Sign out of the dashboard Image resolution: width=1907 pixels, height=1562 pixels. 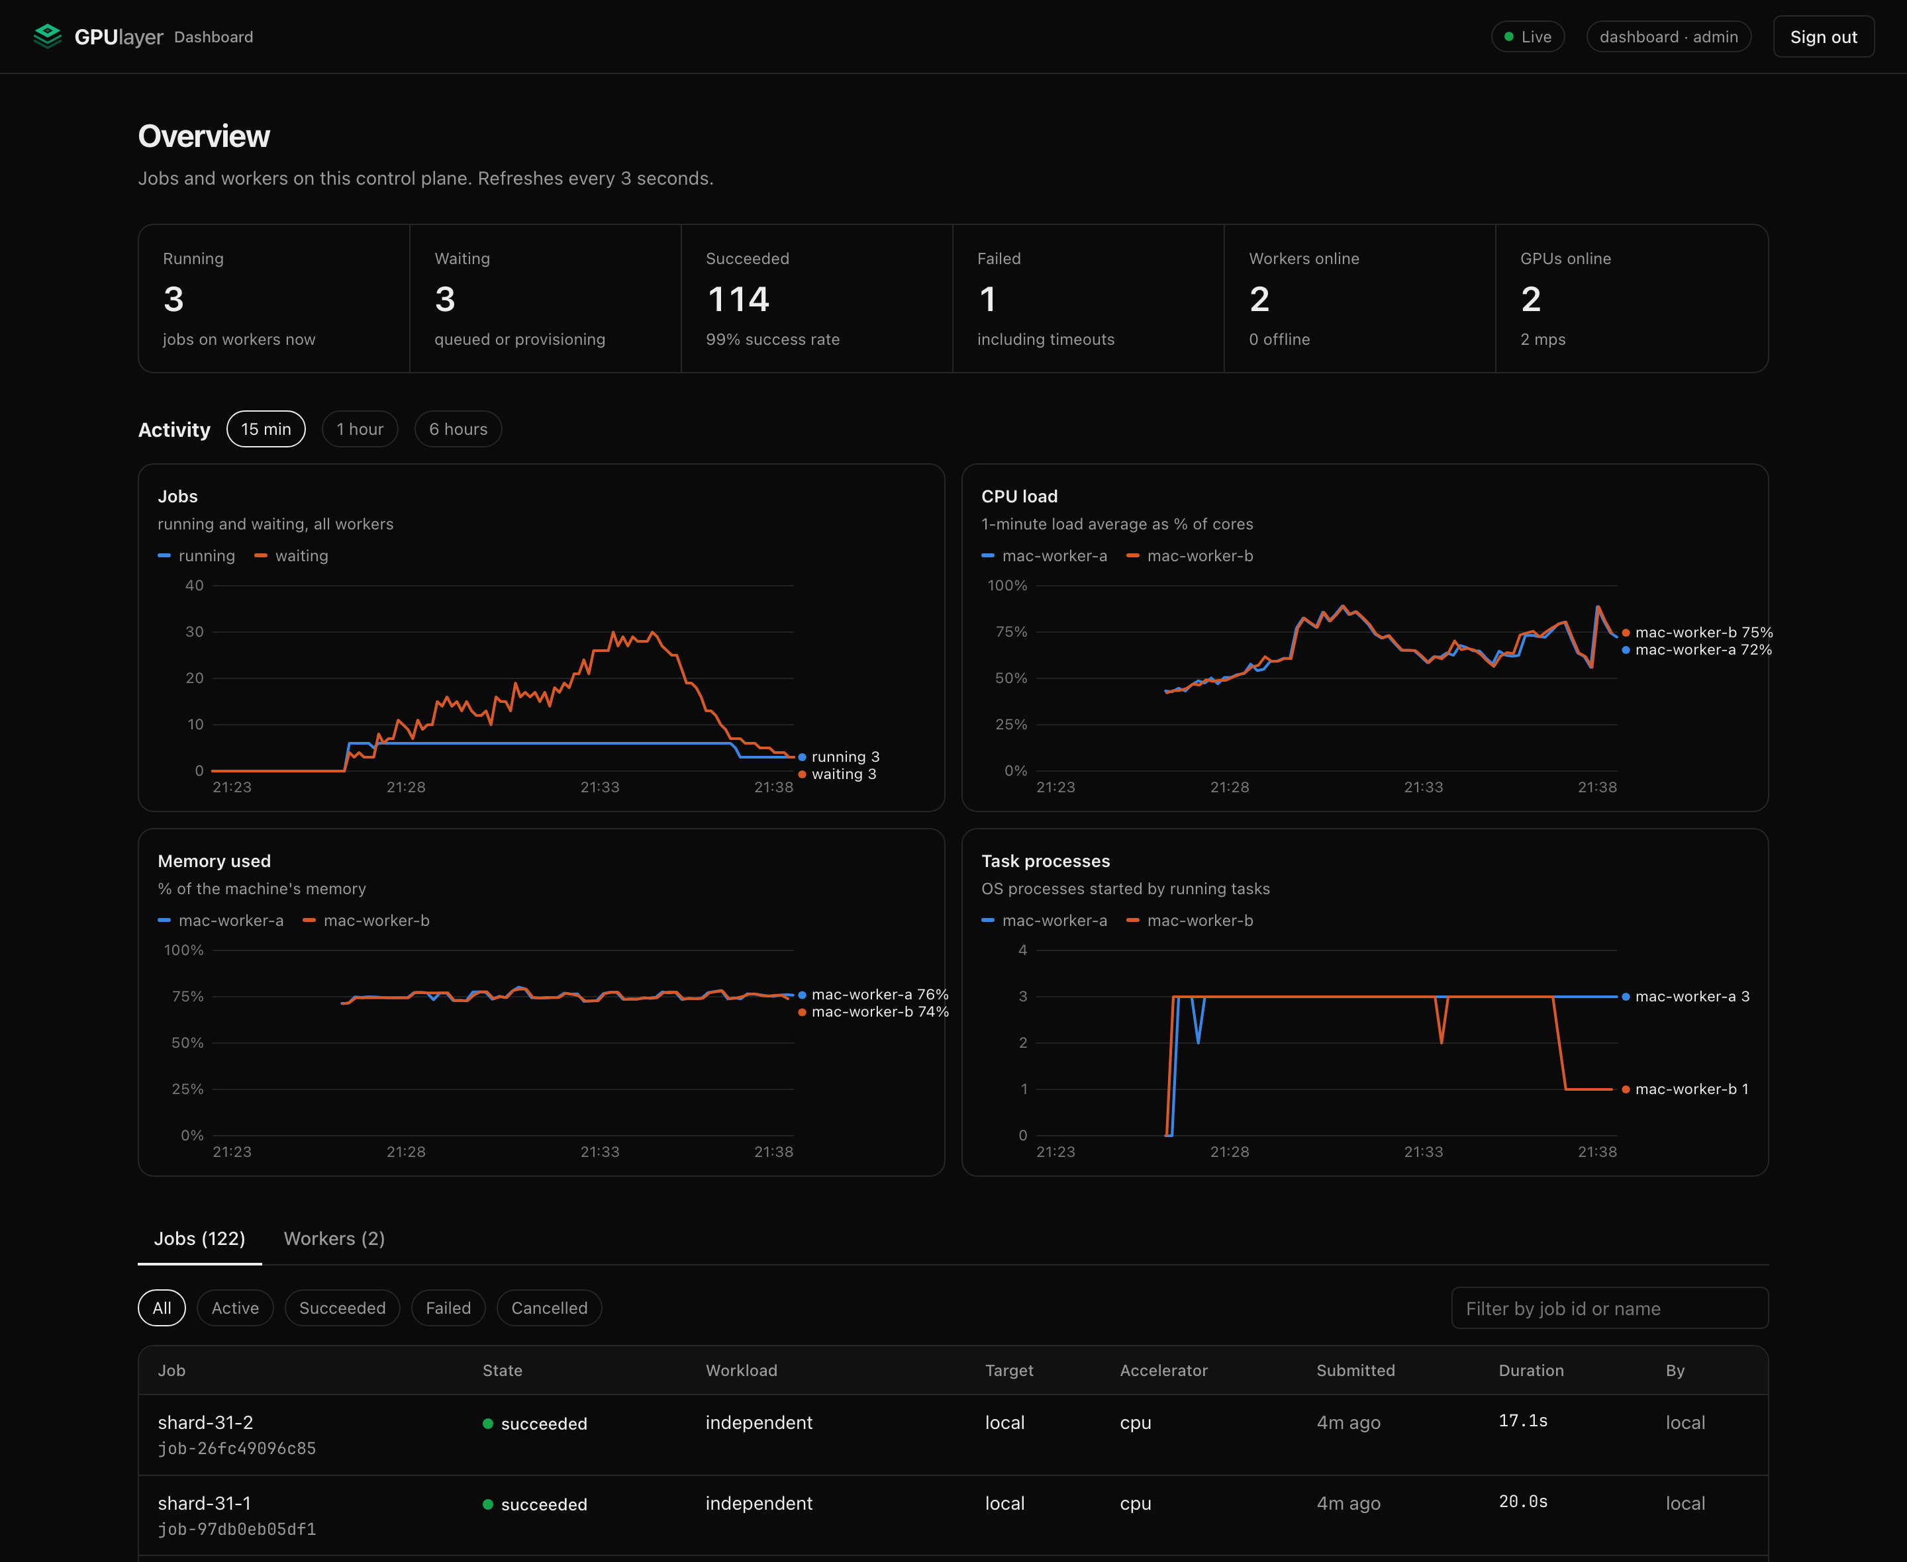click(1824, 37)
